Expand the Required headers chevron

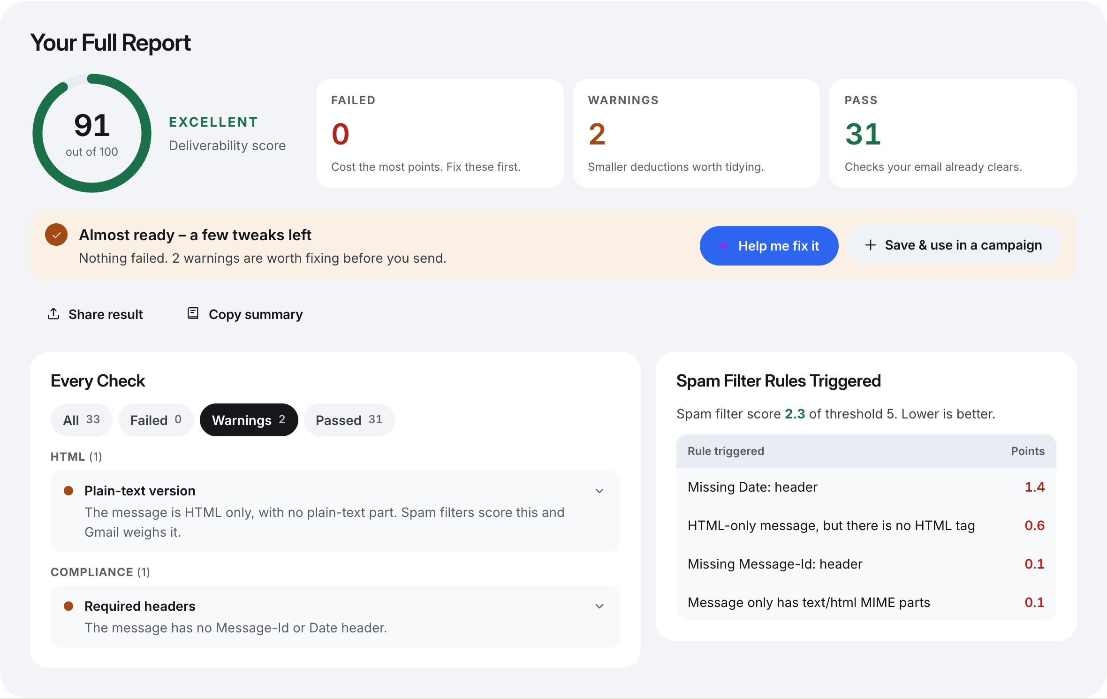click(x=599, y=606)
